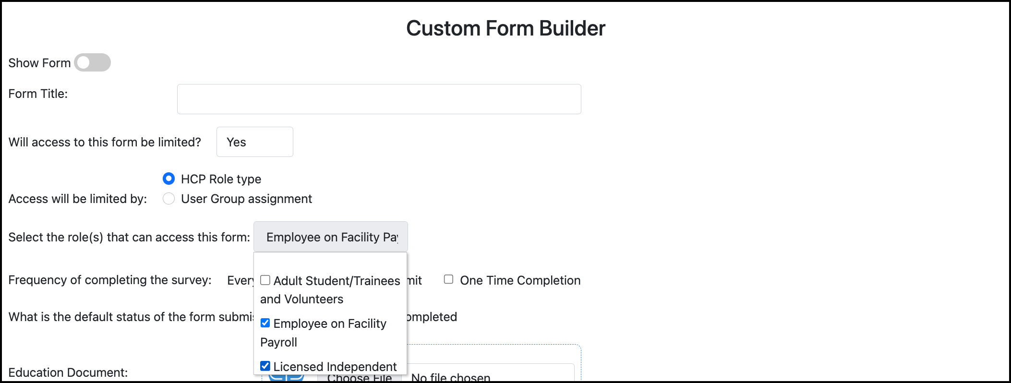Select the User Group assignment radio button
The height and width of the screenshot is (383, 1011).
coord(169,198)
